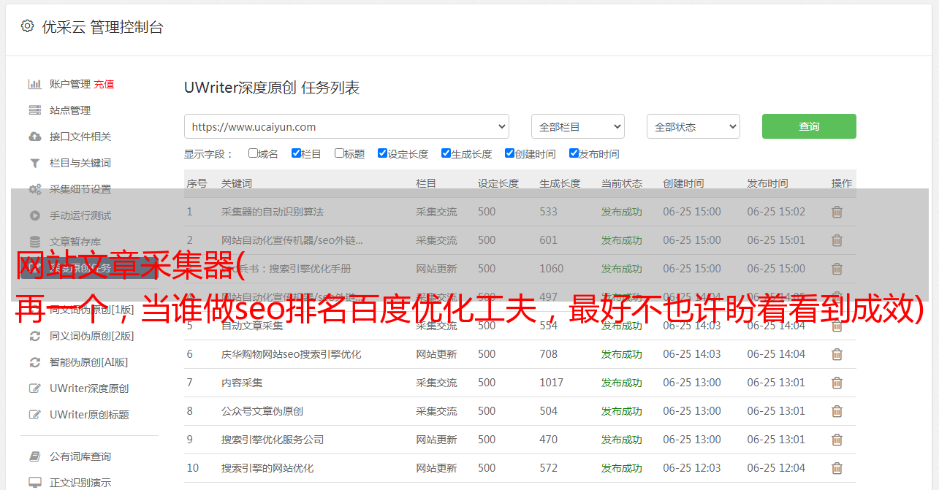The width and height of the screenshot is (939, 490).
Task: Delete row 9 搜索引擎优化服务公司 task
Action: coord(837,440)
